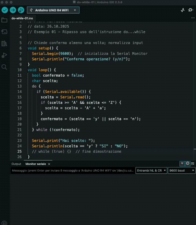The height and width of the screenshot is (225, 196).
Task: Click the Verify sketch checkmark button
Action: click(x=5, y=10)
